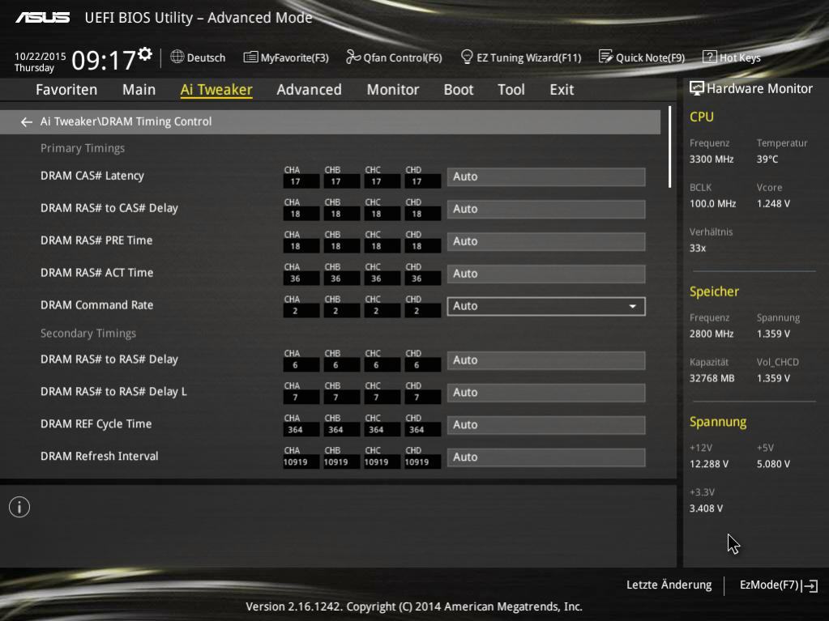Click the ASUS logo
The image size is (829, 621).
[x=42, y=18]
